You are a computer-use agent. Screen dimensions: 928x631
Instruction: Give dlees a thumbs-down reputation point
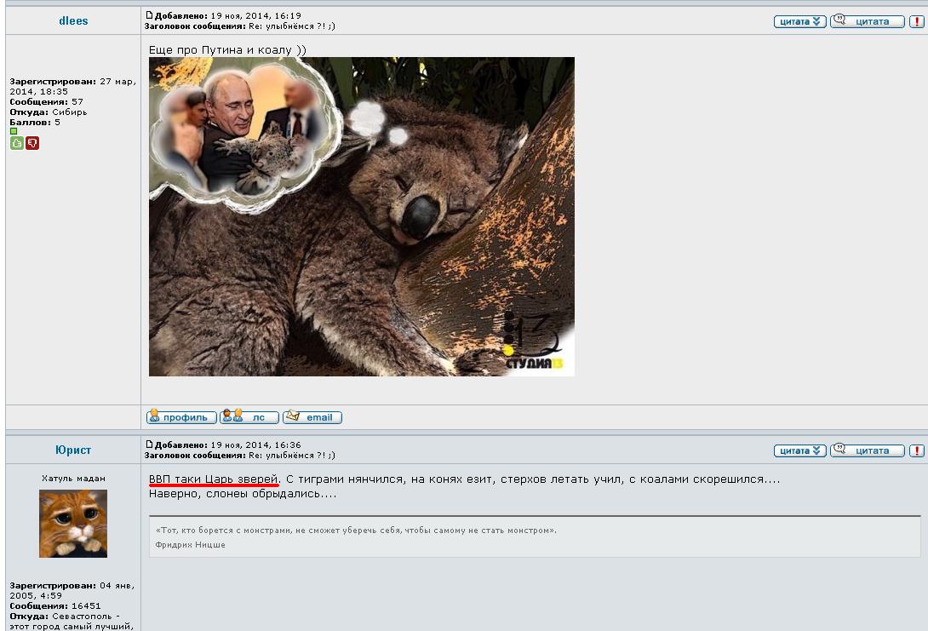click(x=32, y=143)
